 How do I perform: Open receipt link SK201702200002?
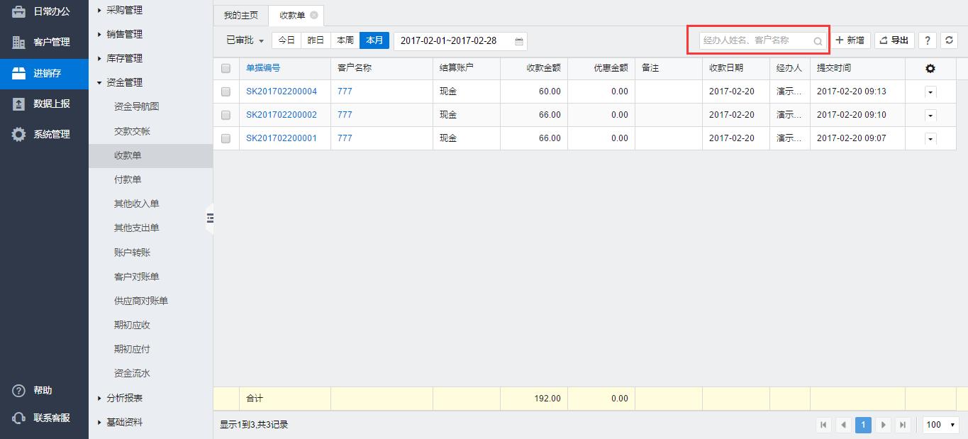coord(282,115)
